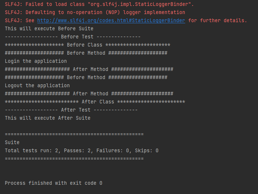Click the "Login the application" output line
Screen dimensions: 258x194
pos(36,61)
